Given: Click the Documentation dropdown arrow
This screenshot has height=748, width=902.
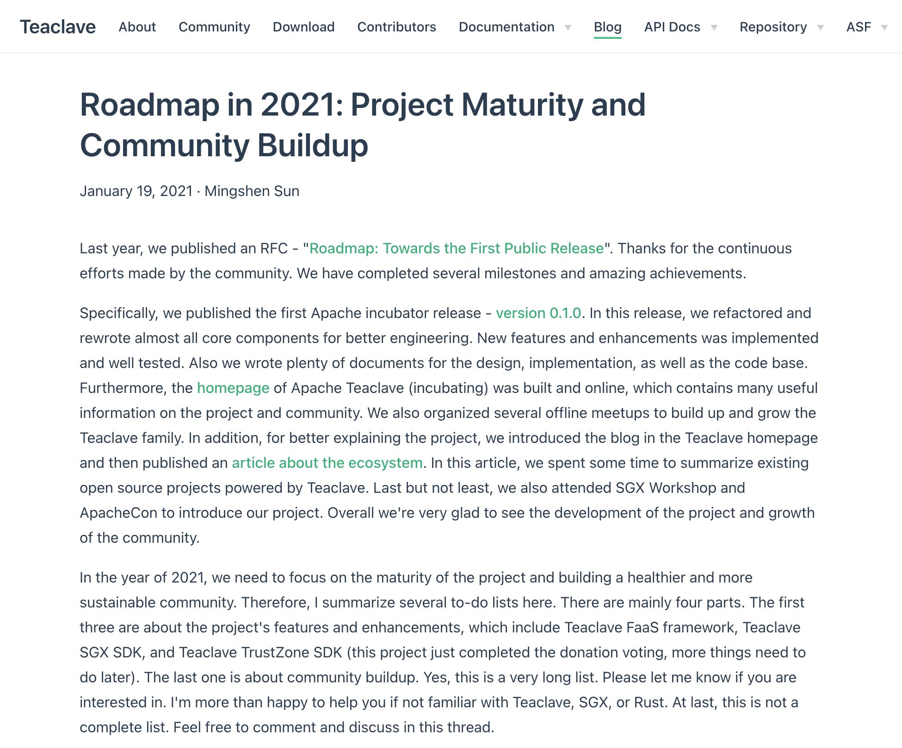Looking at the screenshot, I should click(567, 27).
